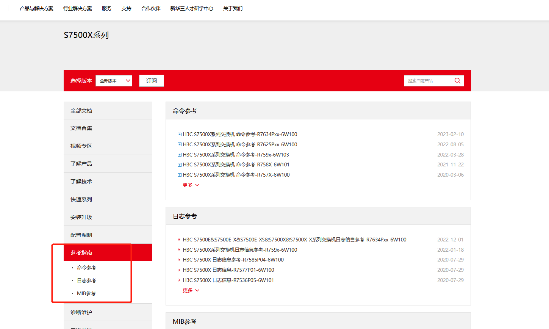
Task: Open link 命令参考-R757X-6W100
Action: tap(236, 175)
